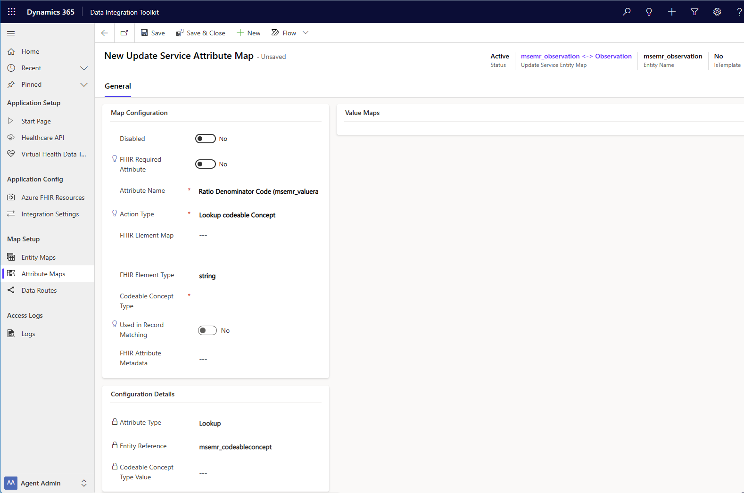Open Entity Maps in the sidebar

[39, 257]
